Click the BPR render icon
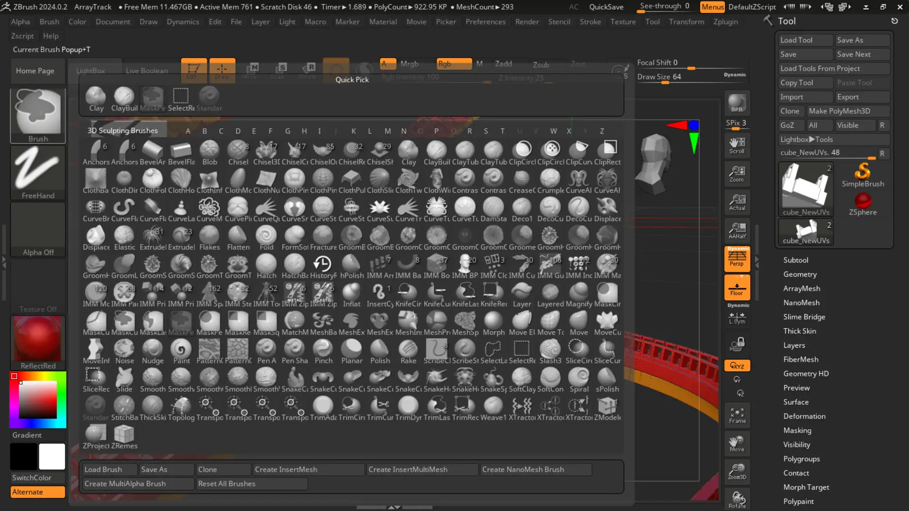 (737, 103)
